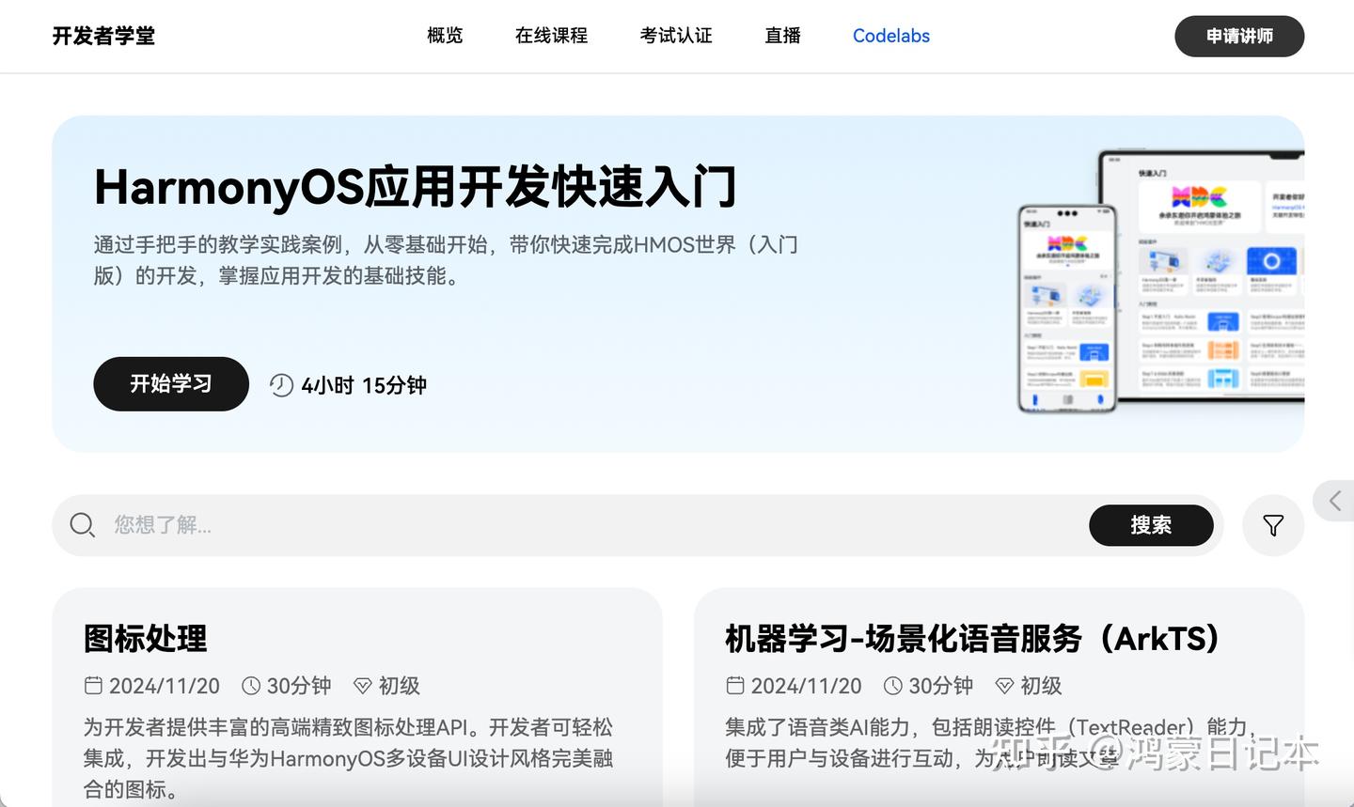This screenshot has width=1354, height=807.
Task: Click inside the 您想了解... search field
Action: pyautogui.click(x=376, y=525)
